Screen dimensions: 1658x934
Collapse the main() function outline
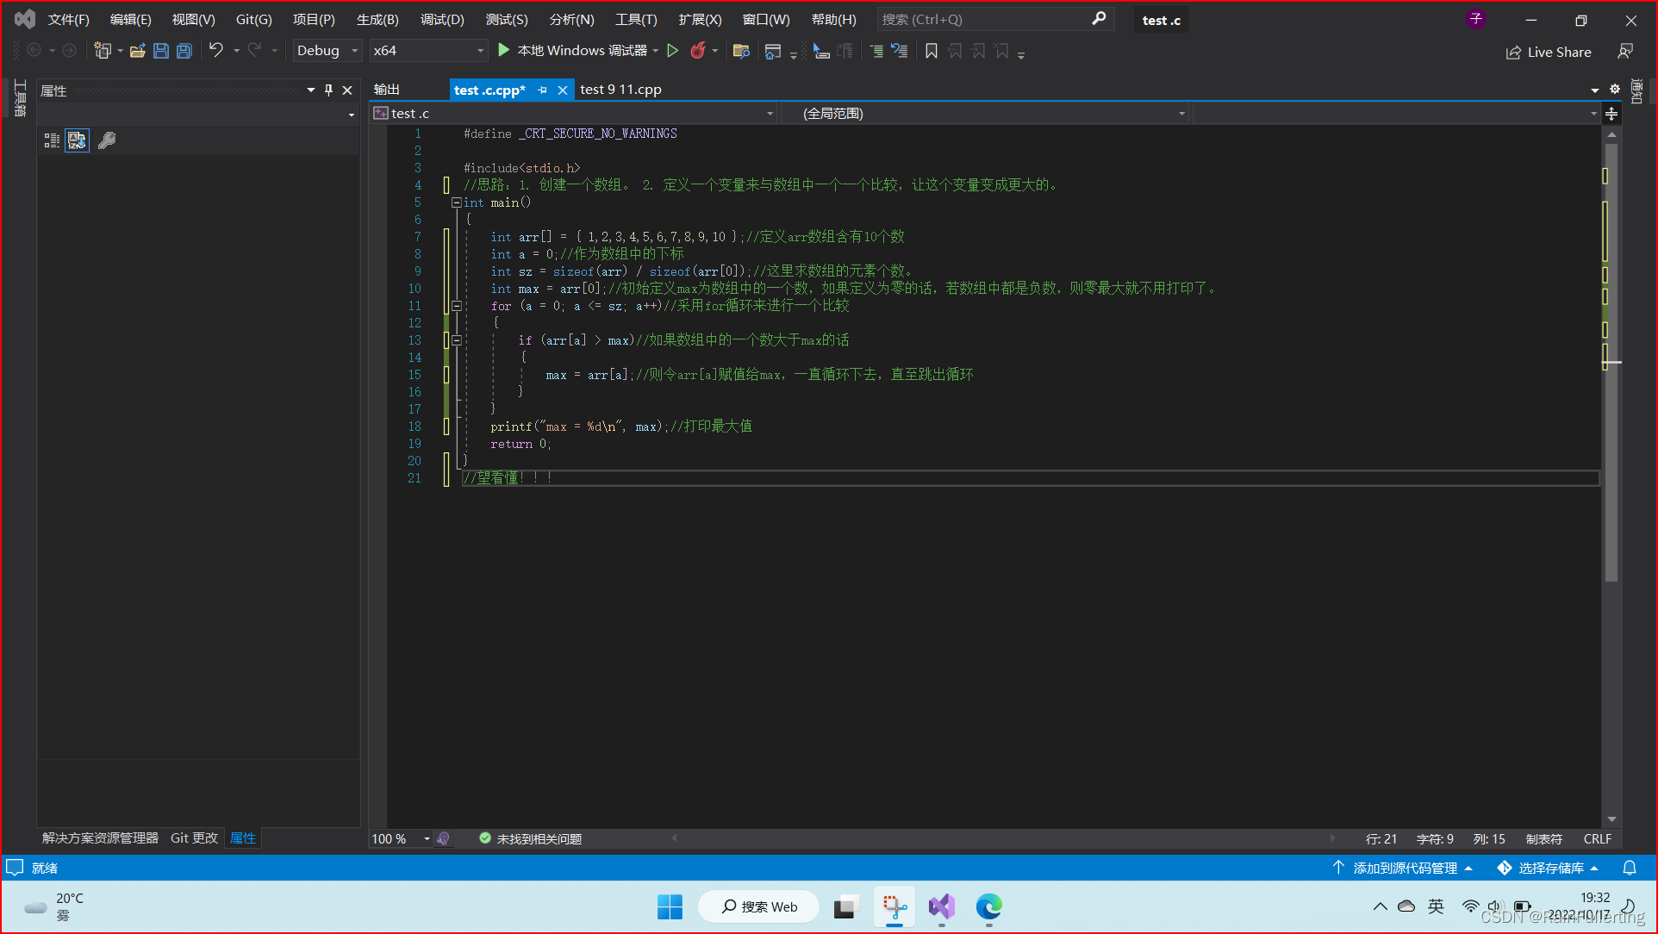(x=456, y=202)
